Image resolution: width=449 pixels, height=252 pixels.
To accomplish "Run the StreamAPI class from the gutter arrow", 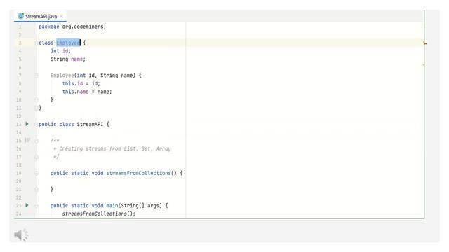I will [x=27, y=124].
